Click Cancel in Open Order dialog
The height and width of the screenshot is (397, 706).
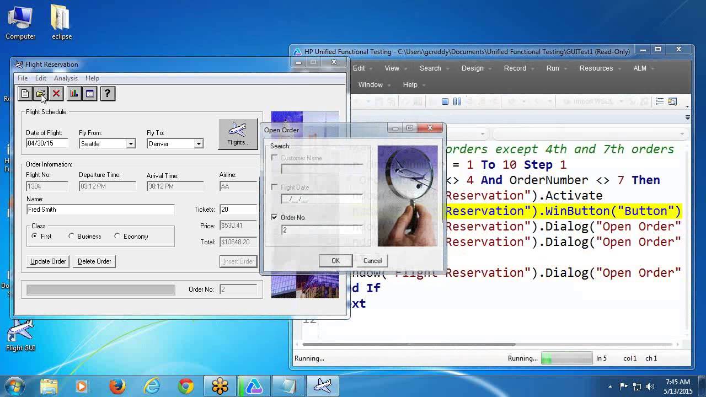pos(372,261)
